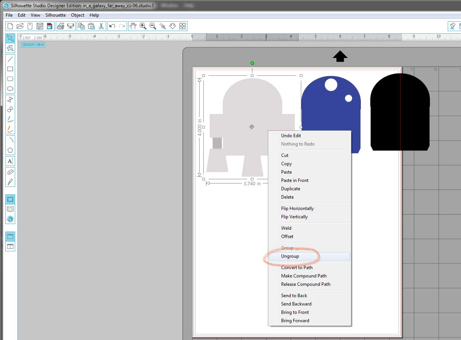The image size is (461, 340).
Task: Choose the Ellipse drawing tool
Action: (x=10, y=89)
